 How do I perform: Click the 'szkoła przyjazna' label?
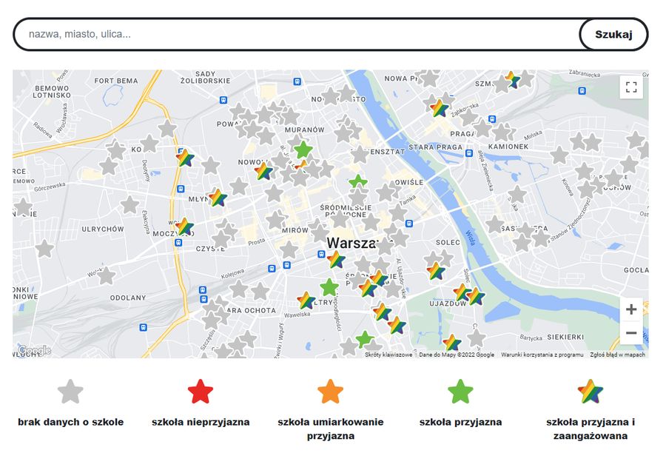point(460,422)
